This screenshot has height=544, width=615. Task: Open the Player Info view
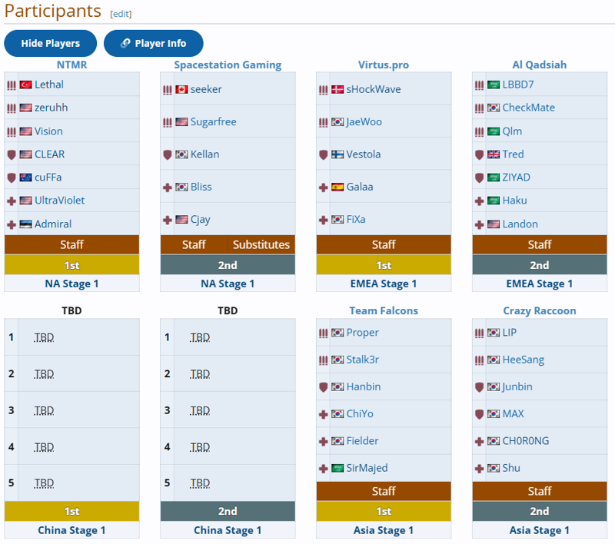153,43
